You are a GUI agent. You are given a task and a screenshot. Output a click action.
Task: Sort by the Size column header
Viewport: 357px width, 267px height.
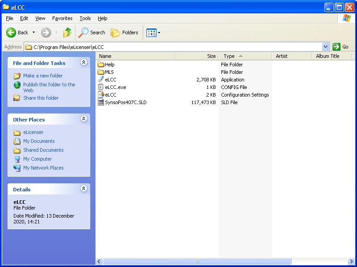coord(197,56)
